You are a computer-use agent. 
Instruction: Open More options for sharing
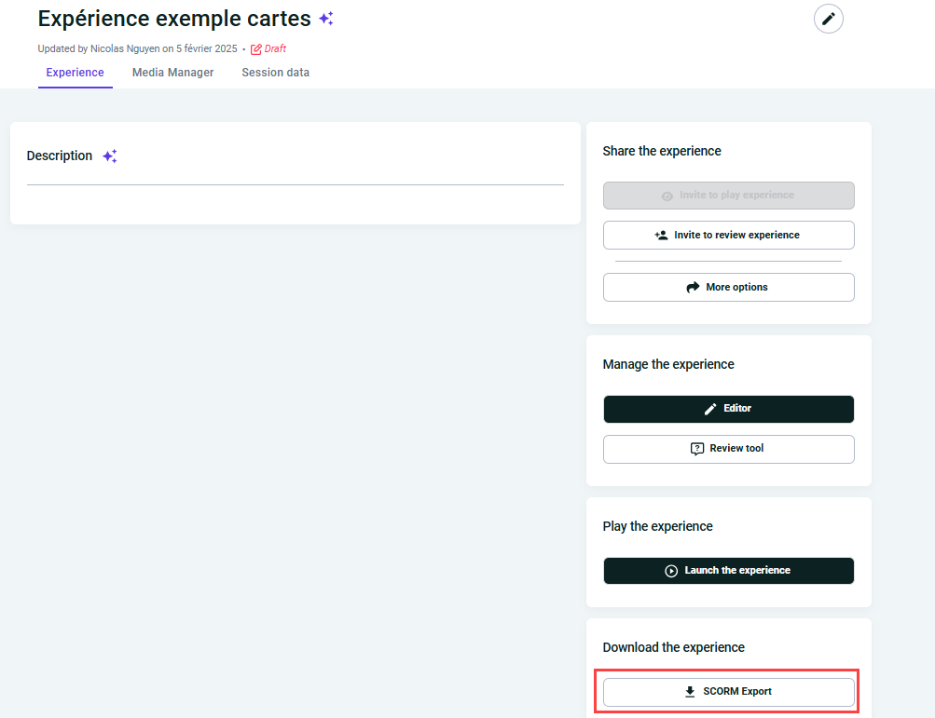tap(729, 287)
